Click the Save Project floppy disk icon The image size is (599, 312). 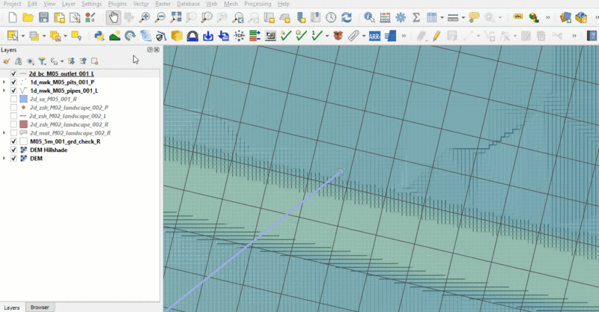coord(44,17)
